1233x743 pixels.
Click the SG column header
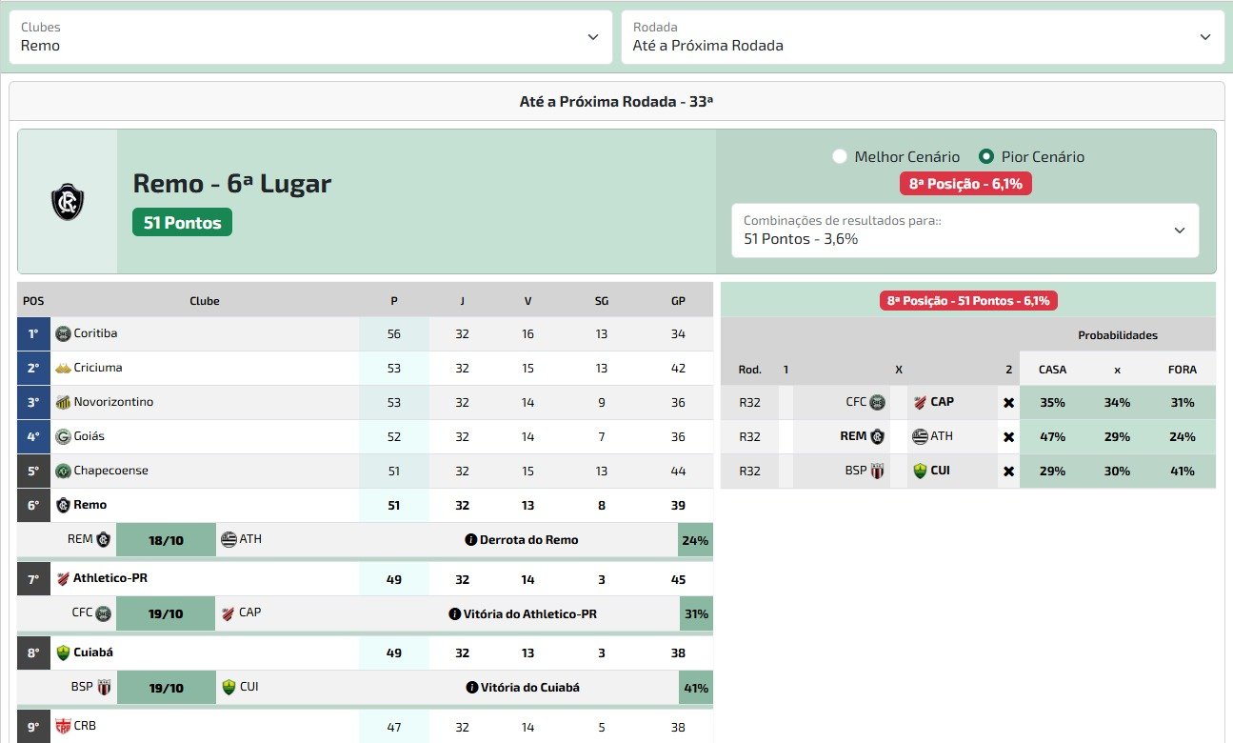[602, 301]
